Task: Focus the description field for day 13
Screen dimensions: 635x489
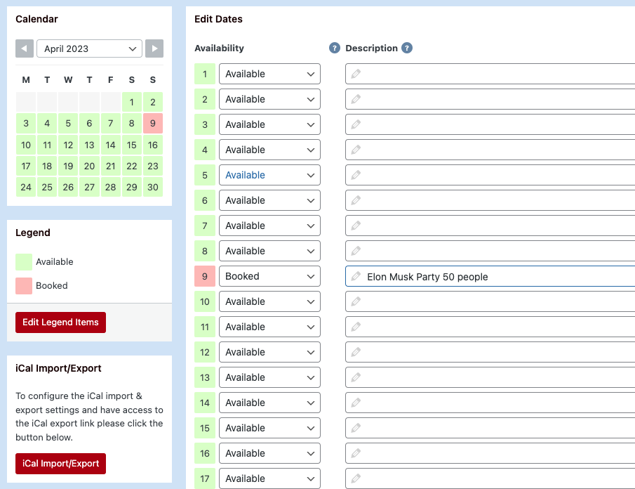Action: [x=490, y=377]
